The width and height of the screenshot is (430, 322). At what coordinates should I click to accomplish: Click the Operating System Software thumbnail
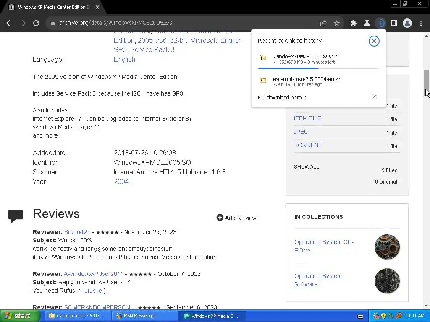point(387,281)
